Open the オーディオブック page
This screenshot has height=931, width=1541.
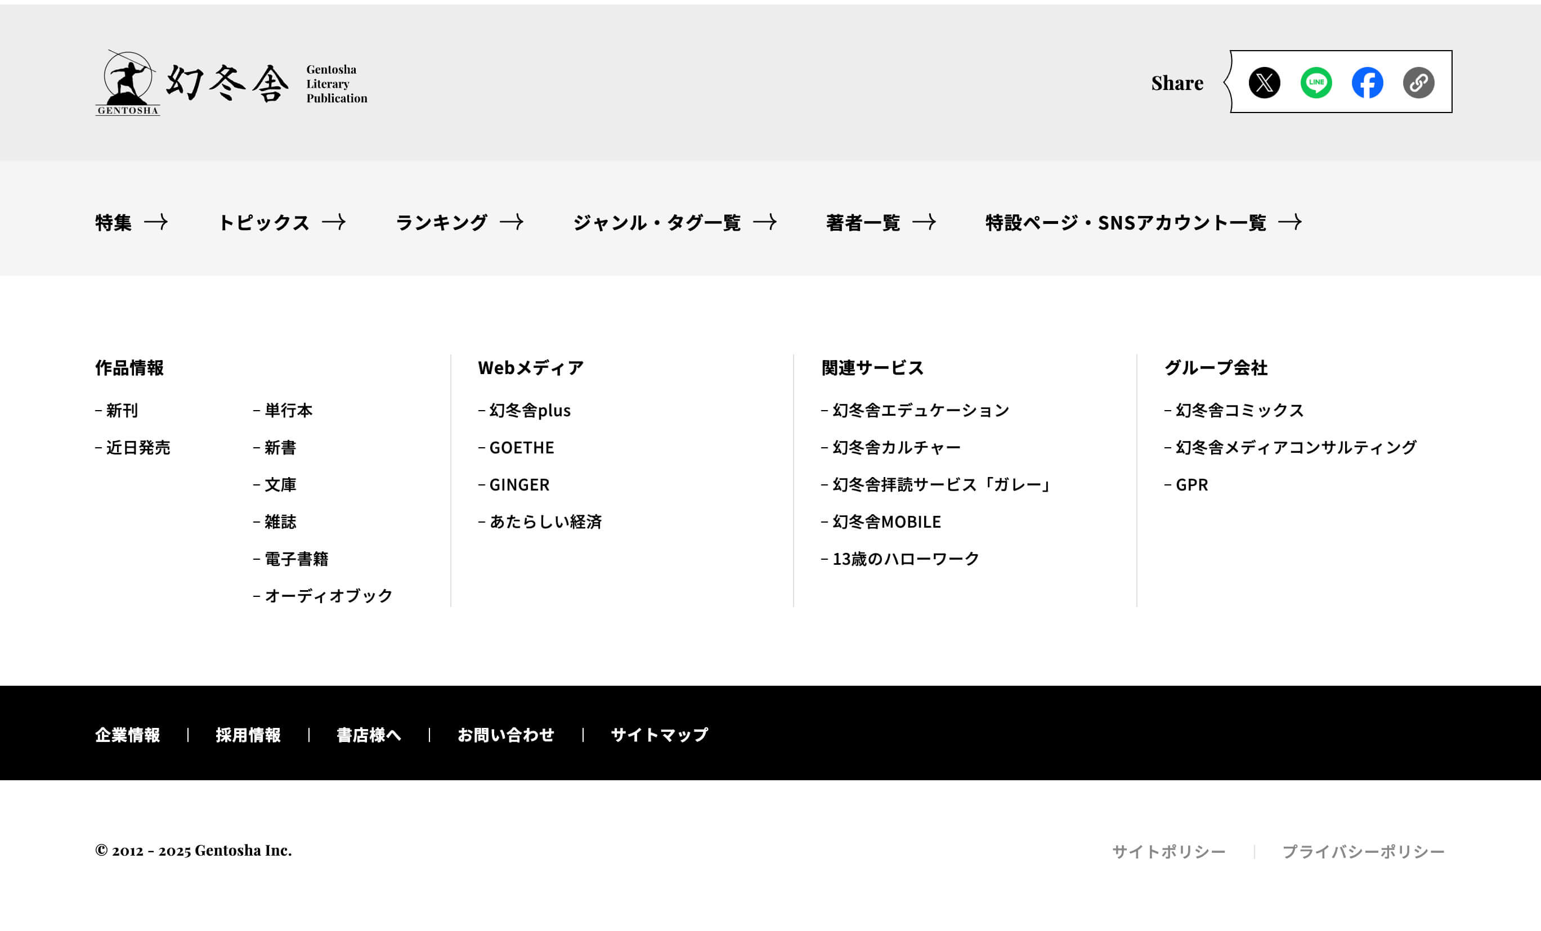(x=326, y=595)
